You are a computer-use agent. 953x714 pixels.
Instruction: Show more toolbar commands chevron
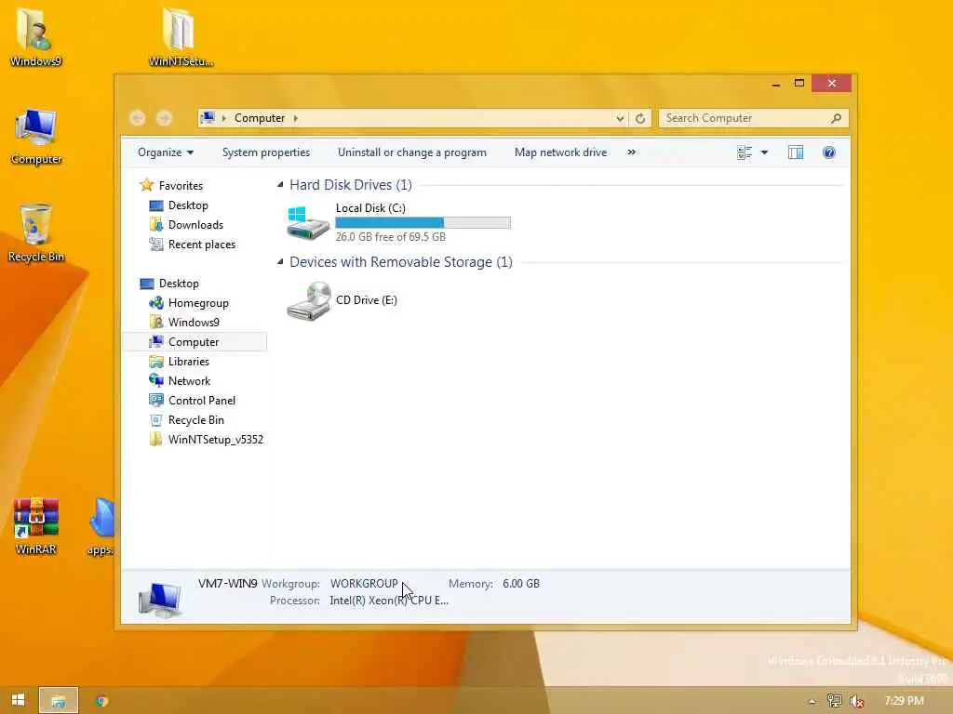tap(632, 152)
